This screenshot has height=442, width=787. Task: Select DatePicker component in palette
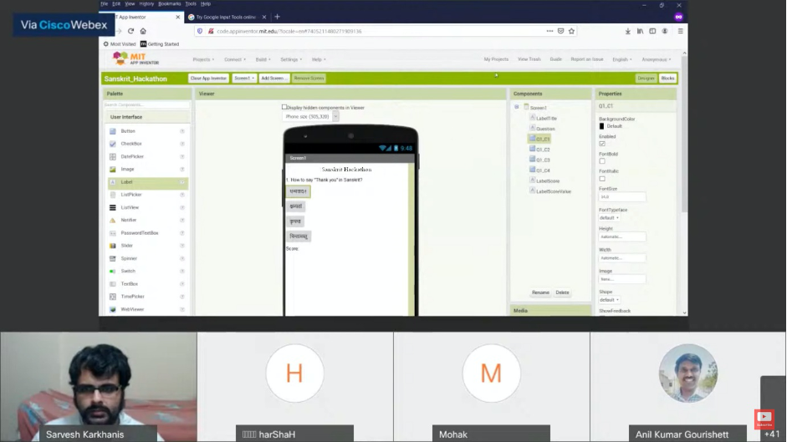pos(132,156)
